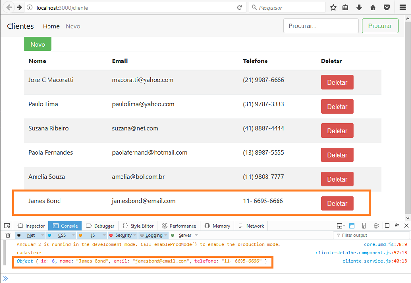This screenshot has width=411, height=283.
Task: Switch to the Style Editor tab
Action: click(x=138, y=226)
